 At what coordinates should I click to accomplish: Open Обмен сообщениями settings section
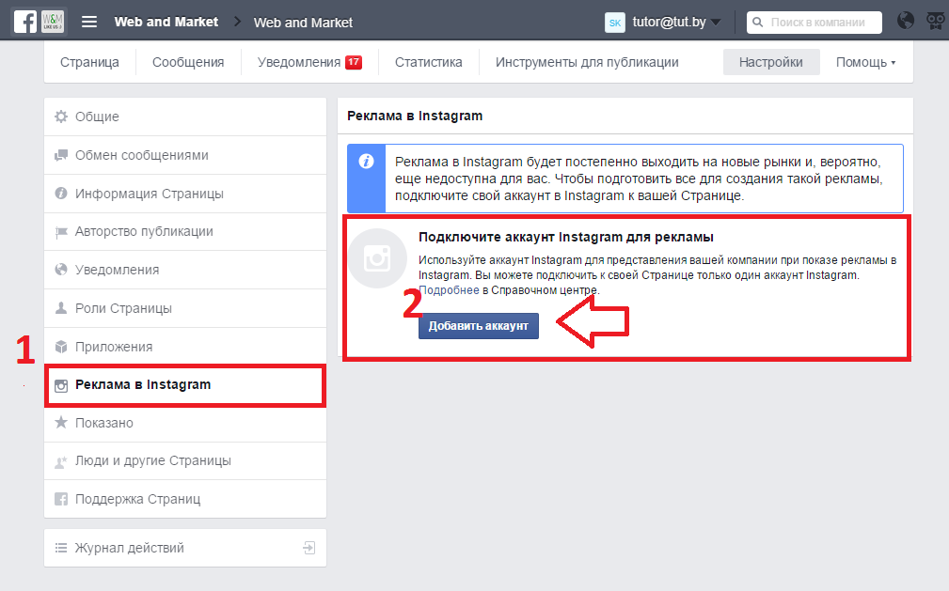tap(185, 155)
